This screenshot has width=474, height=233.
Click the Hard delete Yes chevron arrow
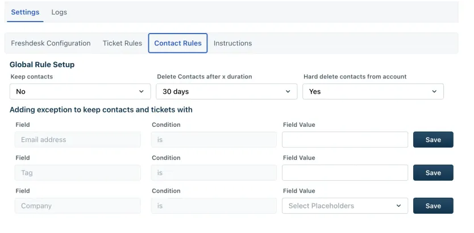(434, 91)
